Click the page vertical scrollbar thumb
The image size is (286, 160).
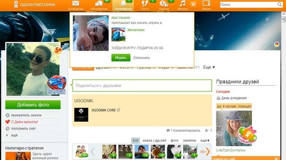click(x=283, y=19)
